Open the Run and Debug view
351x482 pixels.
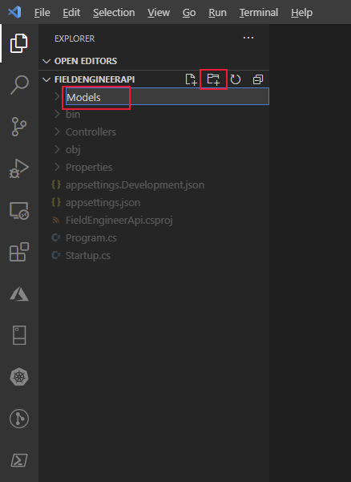click(x=19, y=168)
